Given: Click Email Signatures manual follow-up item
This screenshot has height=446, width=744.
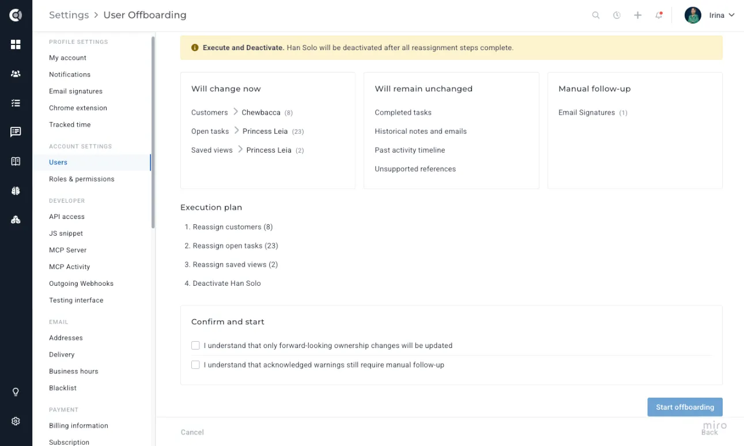Looking at the screenshot, I should (587, 112).
